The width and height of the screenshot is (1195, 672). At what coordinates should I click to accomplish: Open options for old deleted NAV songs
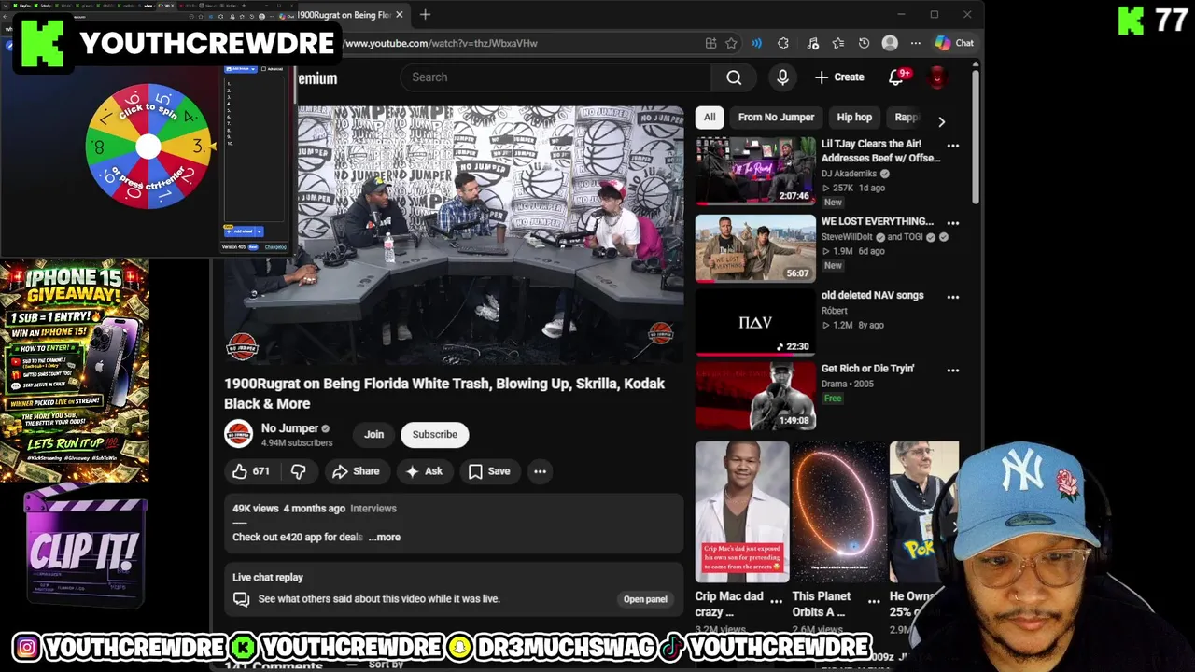(953, 297)
